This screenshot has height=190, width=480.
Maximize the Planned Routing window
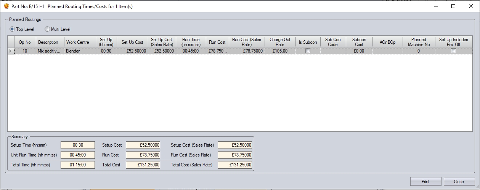(x=453, y=6)
